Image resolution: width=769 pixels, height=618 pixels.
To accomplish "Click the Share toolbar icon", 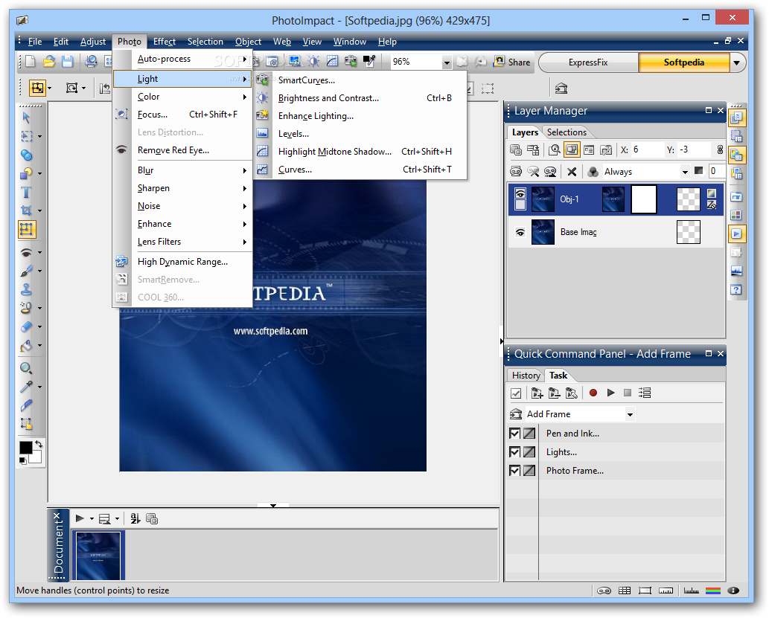I will [512, 62].
